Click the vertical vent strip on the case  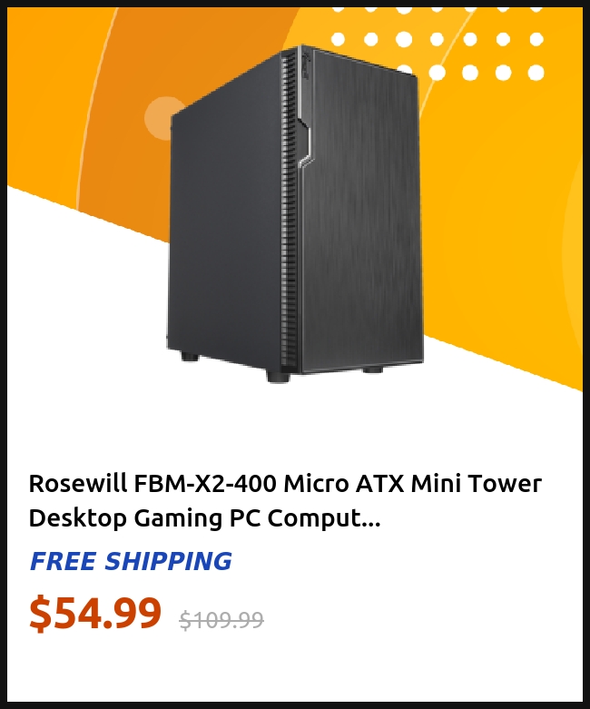coord(289,208)
